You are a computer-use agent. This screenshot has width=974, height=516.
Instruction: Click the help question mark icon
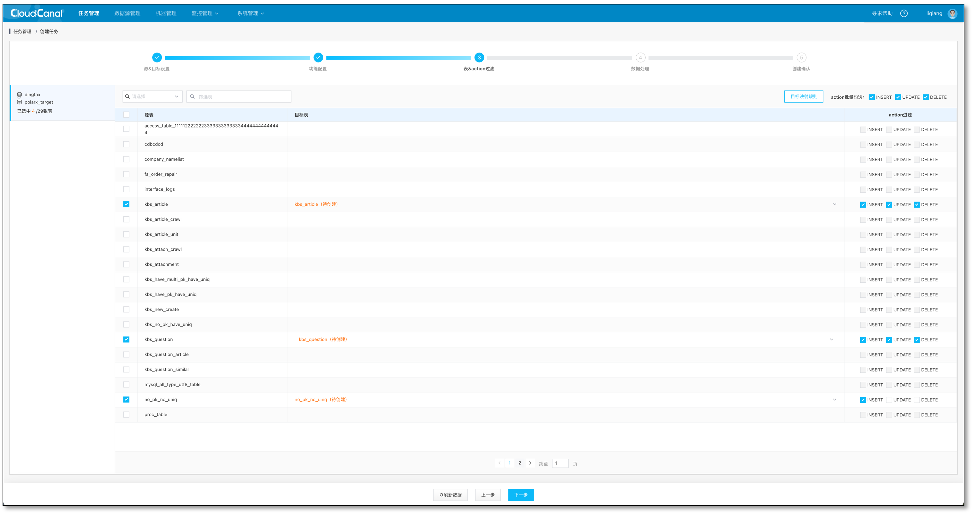[904, 13]
